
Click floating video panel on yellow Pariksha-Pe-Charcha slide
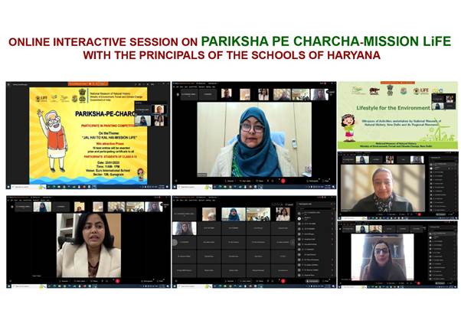pyautogui.click(x=151, y=114)
